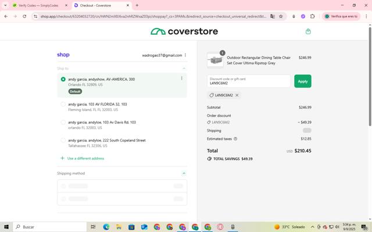Open the tab search dropdown arrow
372x232 pixels.
5,5
